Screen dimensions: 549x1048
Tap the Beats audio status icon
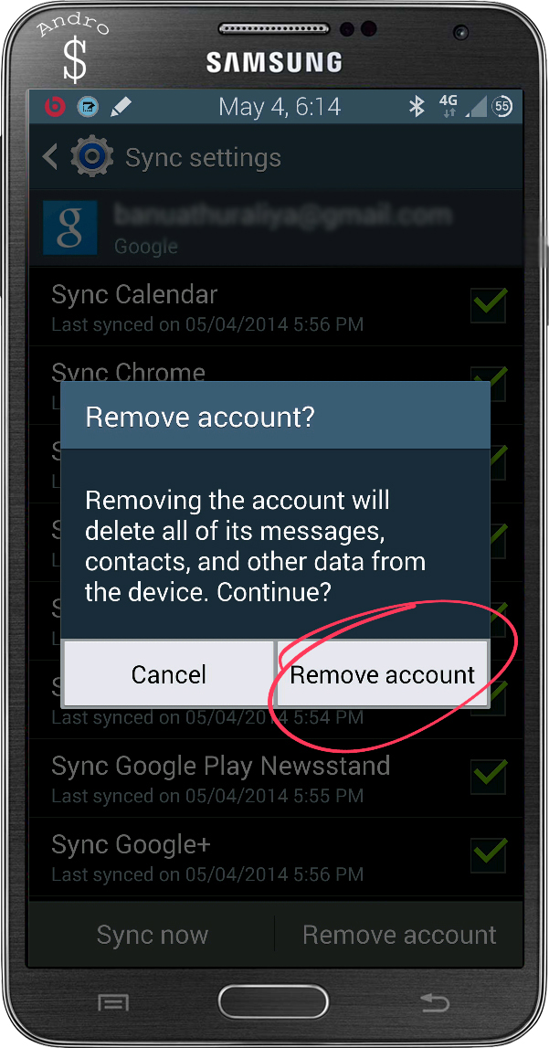click(55, 106)
